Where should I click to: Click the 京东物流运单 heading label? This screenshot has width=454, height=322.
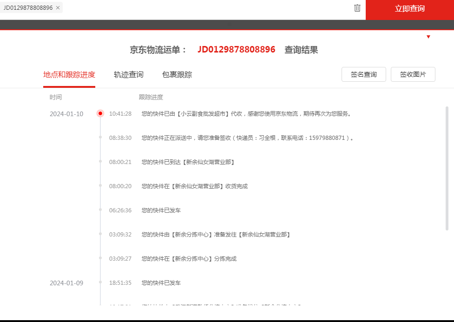tap(158, 50)
